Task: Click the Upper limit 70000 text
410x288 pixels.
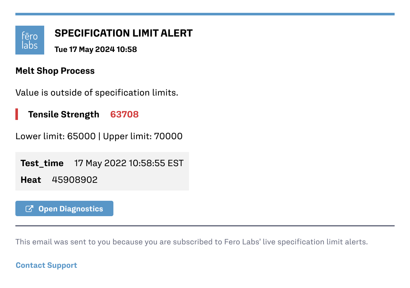Action: point(142,136)
